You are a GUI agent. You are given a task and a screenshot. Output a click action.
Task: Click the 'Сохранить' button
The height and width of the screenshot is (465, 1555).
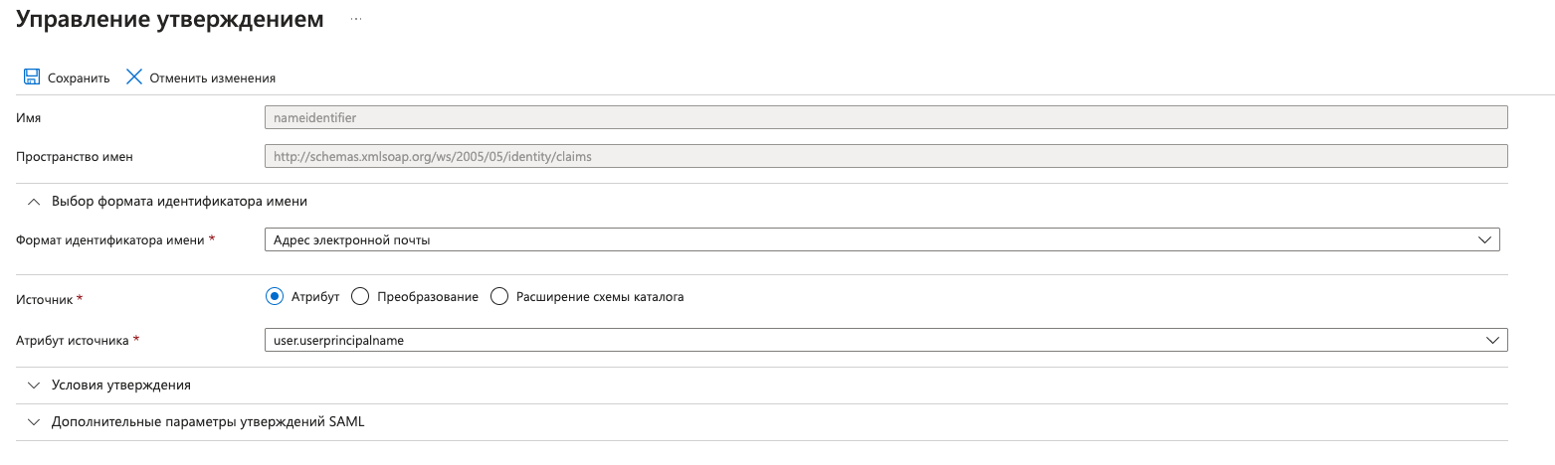tap(78, 77)
